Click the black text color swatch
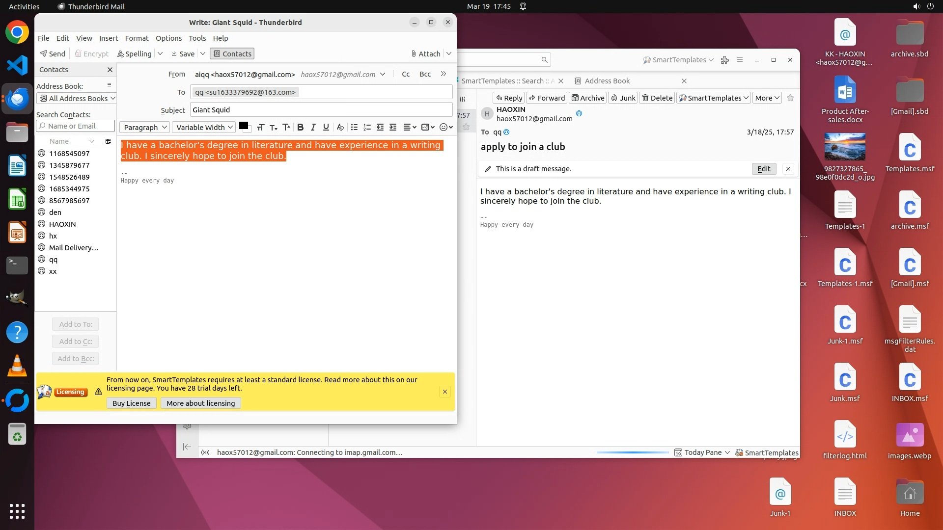 pyautogui.click(x=243, y=126)
